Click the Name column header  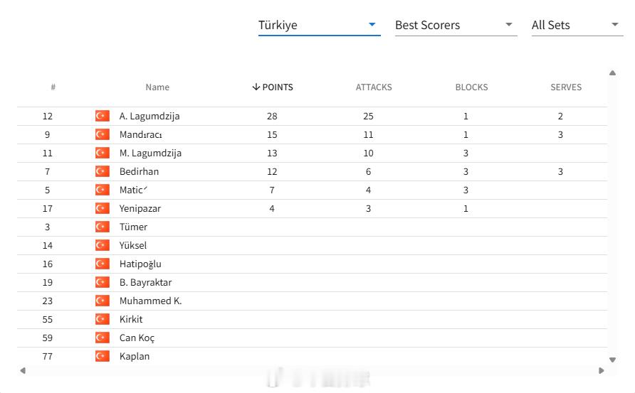click(157, 87)
